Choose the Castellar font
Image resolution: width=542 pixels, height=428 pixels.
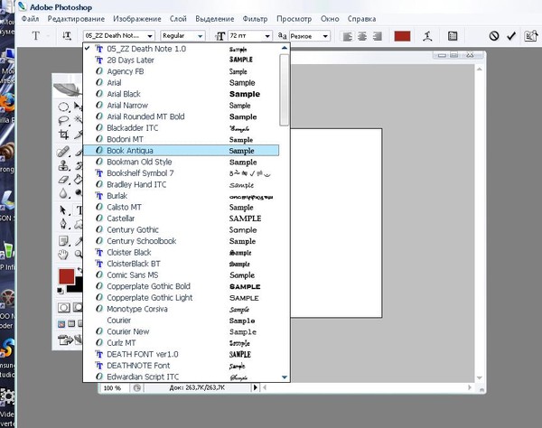click(182, 219)
